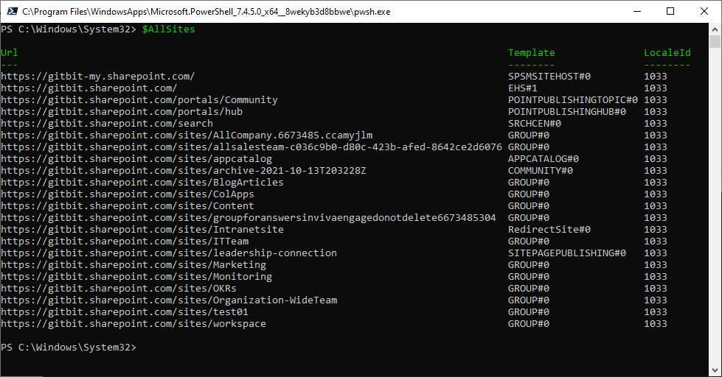This screenshot has width=722, height=377.
Task: Click 1033 in the test01 row
Action: pyautogui.click(x=655, y=312)
